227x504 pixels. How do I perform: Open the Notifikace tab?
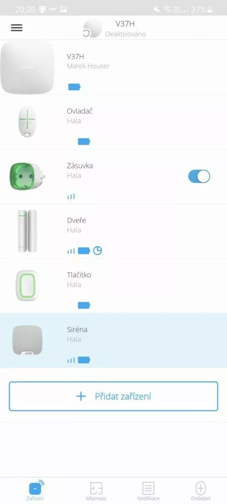[x=148, y=491]
